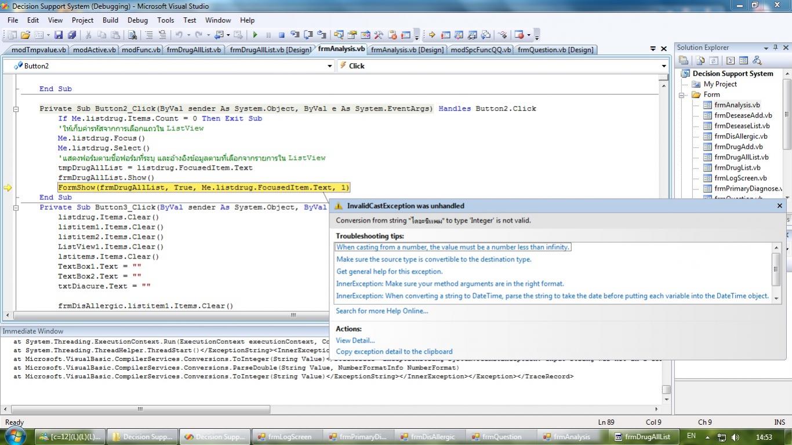792x445 pixels.
Task: Click the Cut scissors toolbar icon
Action: (88, 35)
